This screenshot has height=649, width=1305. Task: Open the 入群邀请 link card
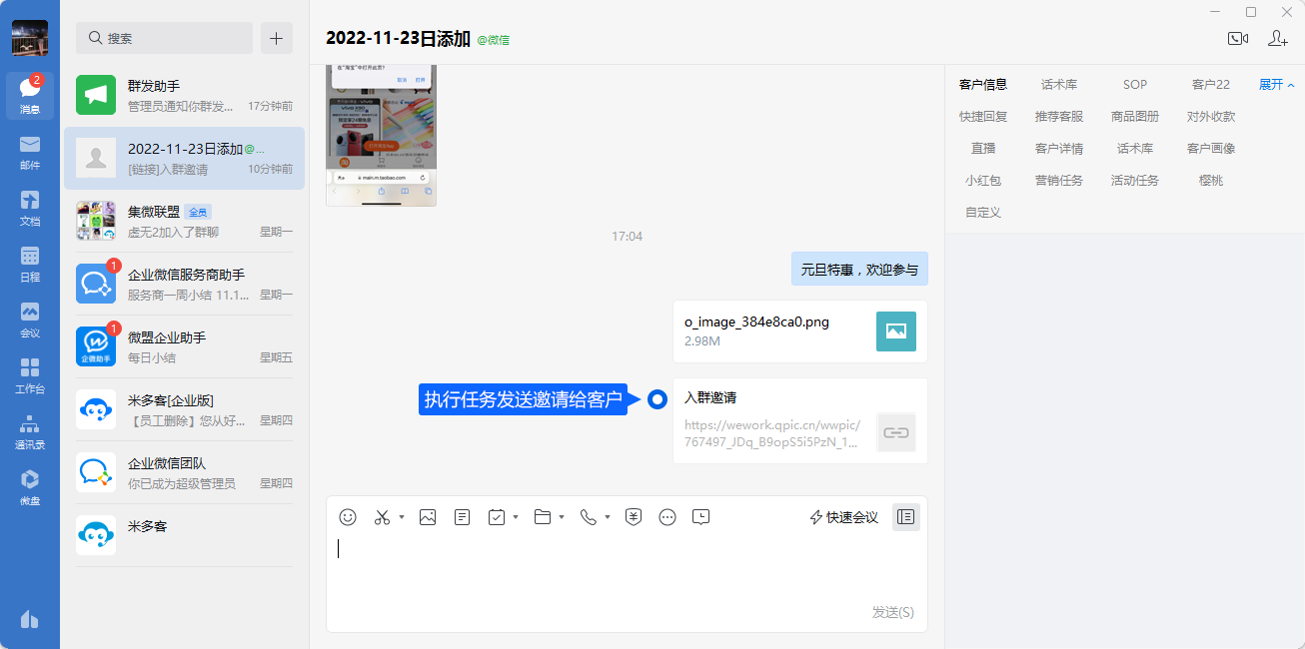coord(800,420)
